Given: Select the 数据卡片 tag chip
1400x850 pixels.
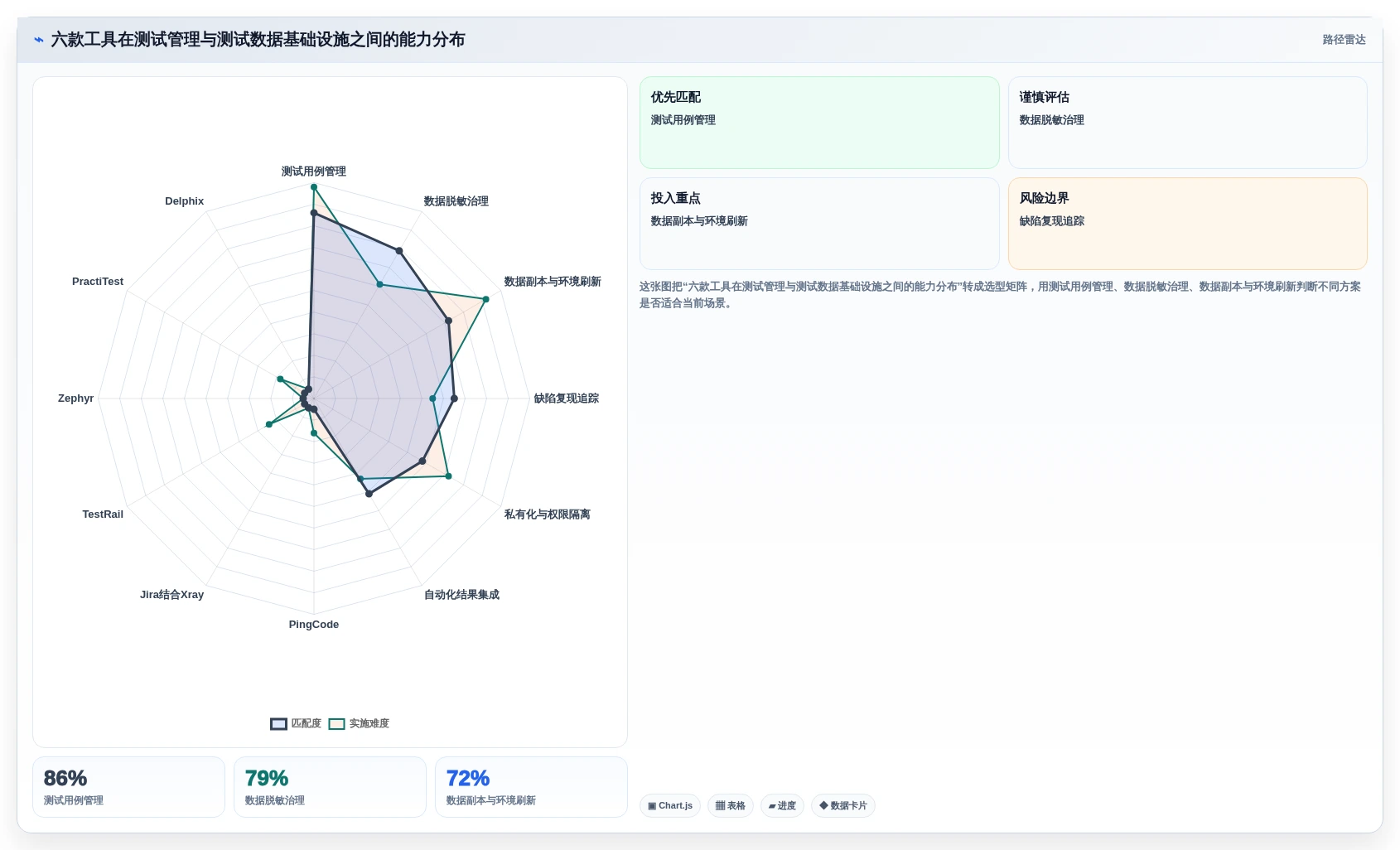Looking at the screenshot, I should point(843,805).
